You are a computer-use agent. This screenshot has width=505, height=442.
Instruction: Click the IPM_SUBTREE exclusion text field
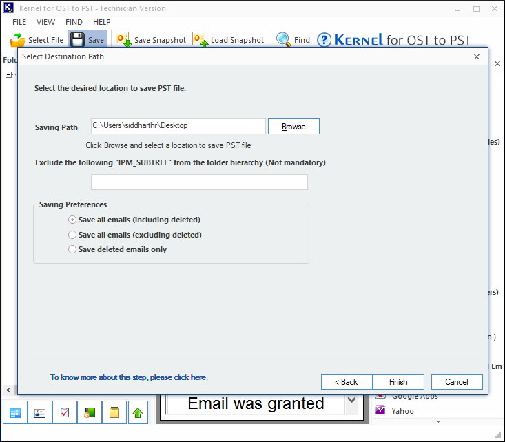pos(199,182)
